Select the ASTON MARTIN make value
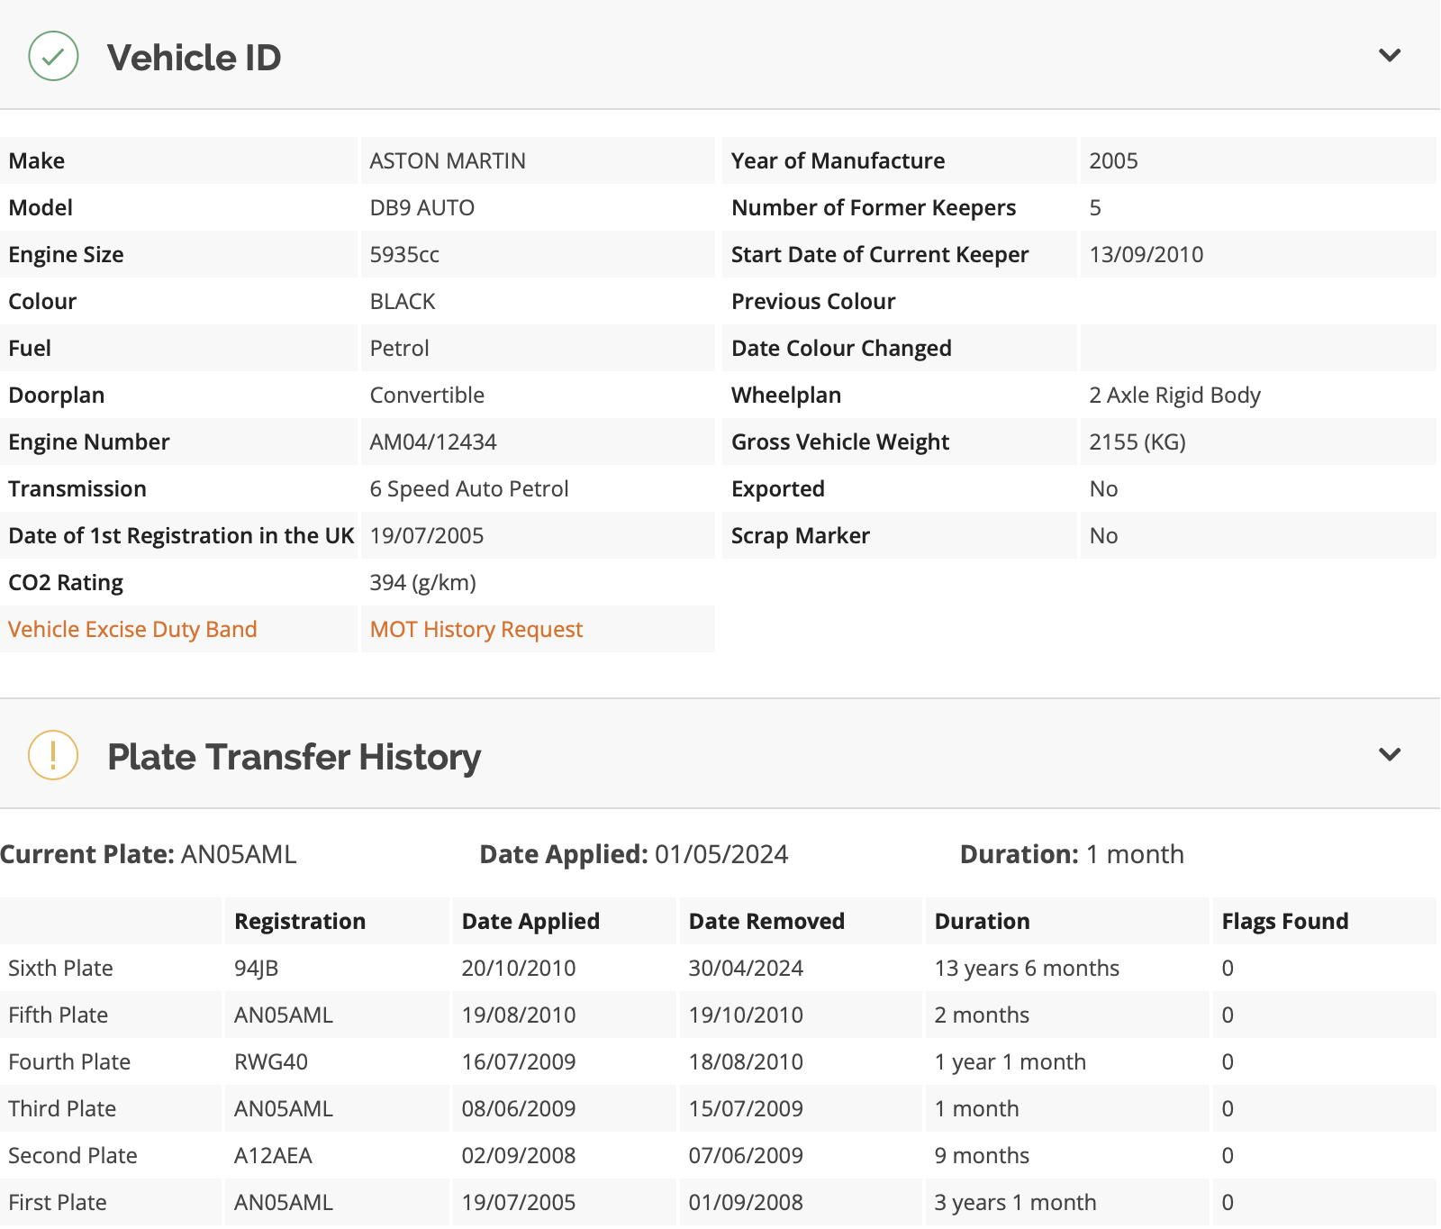Screen dimensions: 1441x1229 tap(448, 160)
